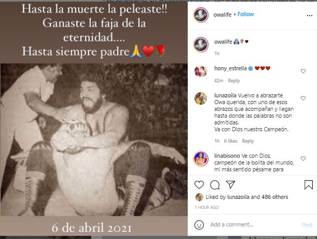The height and width of the screenshot is (239, 317).
Task: Open the emoji picker smiley icon
Action: pos(199,224)
